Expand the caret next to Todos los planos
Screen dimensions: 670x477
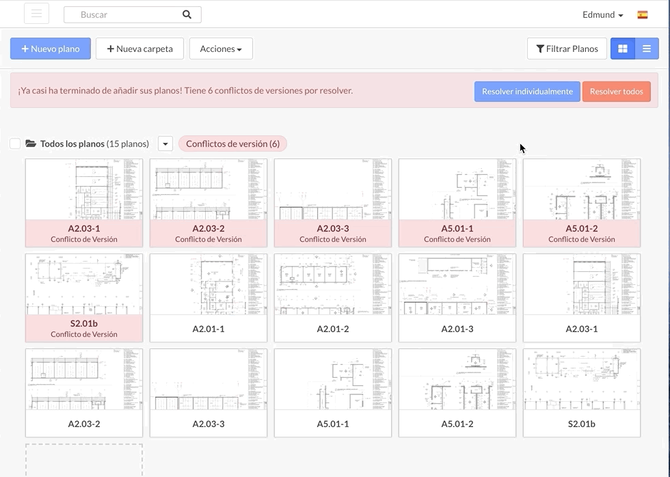coord(165,144)
